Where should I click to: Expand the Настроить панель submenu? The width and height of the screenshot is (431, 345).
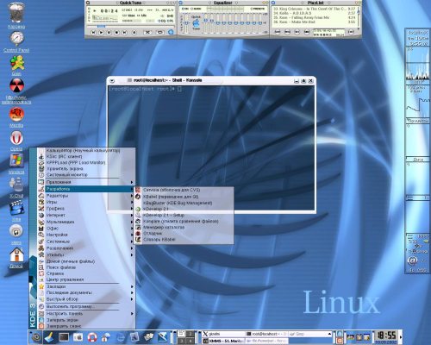pos(86,314)
